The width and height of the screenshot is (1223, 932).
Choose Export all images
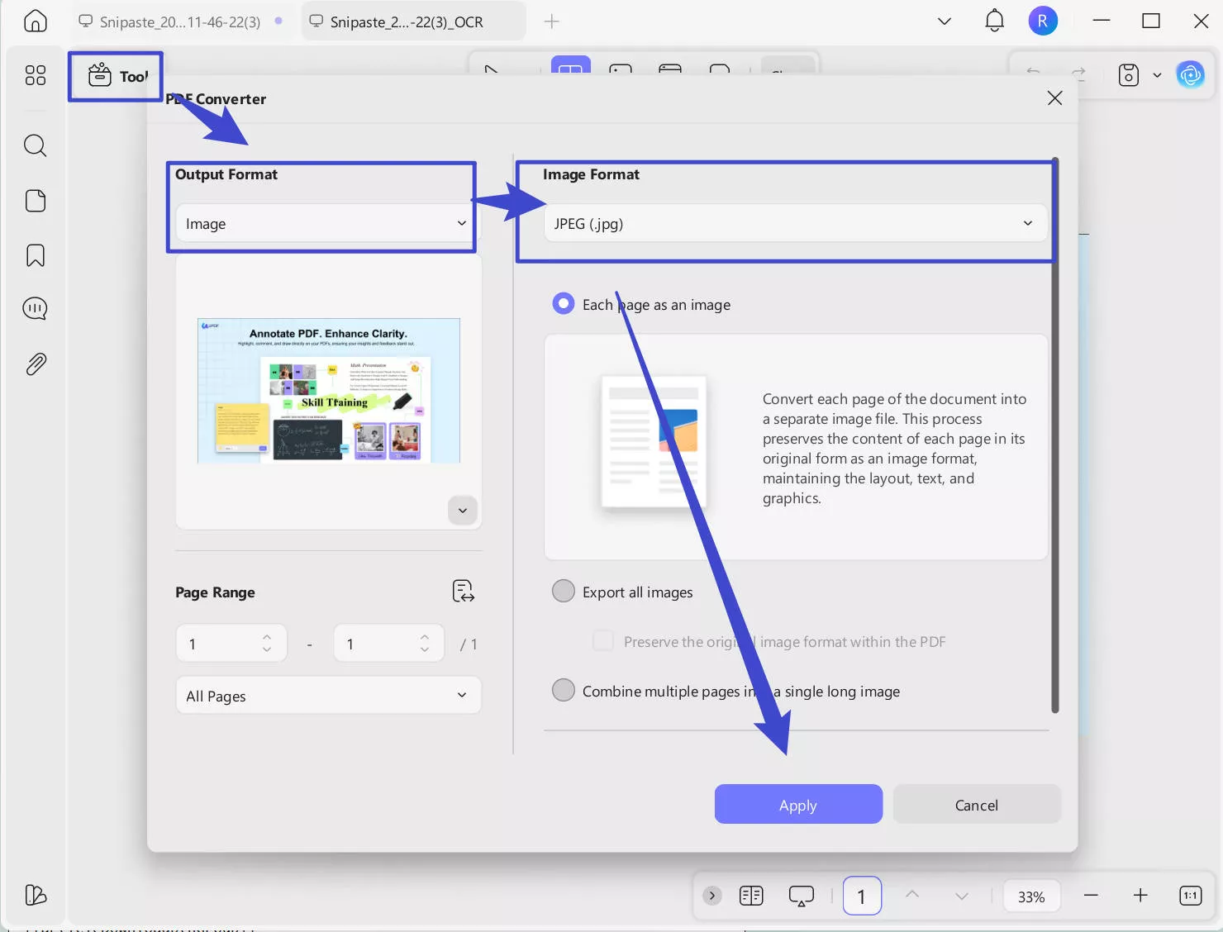(x=563, y=591)
